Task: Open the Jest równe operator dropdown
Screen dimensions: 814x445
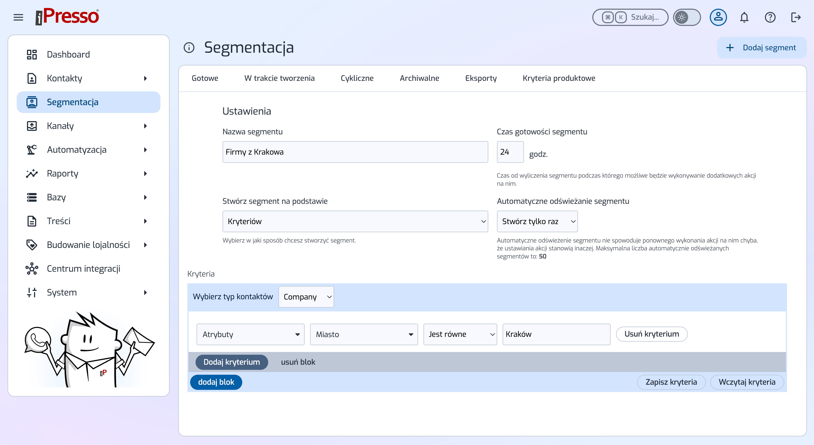Action: [460, 334]
